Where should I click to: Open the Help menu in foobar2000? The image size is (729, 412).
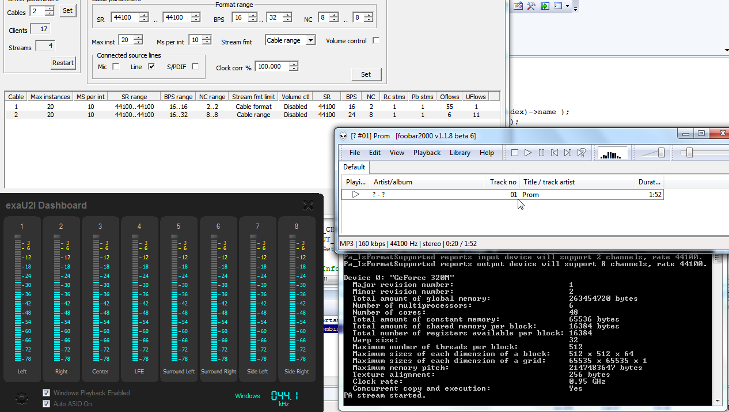(x=487, y=153)
